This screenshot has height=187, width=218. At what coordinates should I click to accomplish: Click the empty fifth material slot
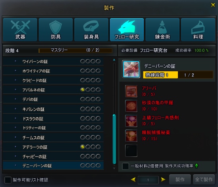coord(131,151)
